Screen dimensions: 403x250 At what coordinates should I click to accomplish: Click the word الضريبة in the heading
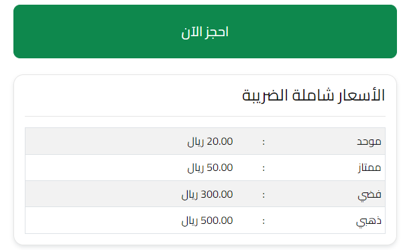tap(265, 95)
